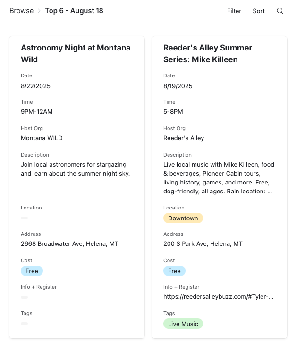Click the search magnifier icon

point(280,11)
